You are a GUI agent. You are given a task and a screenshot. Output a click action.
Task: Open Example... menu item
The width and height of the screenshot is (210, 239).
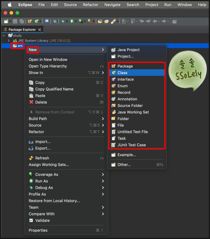tap(137, 155)
